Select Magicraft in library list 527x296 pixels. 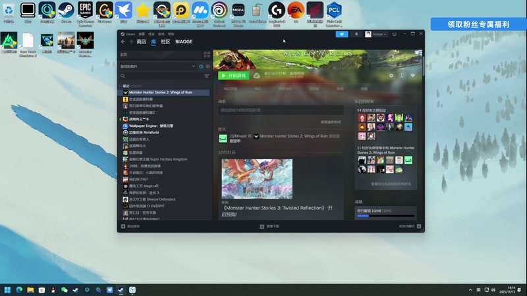pyautogui.click(x=163, y=186)
